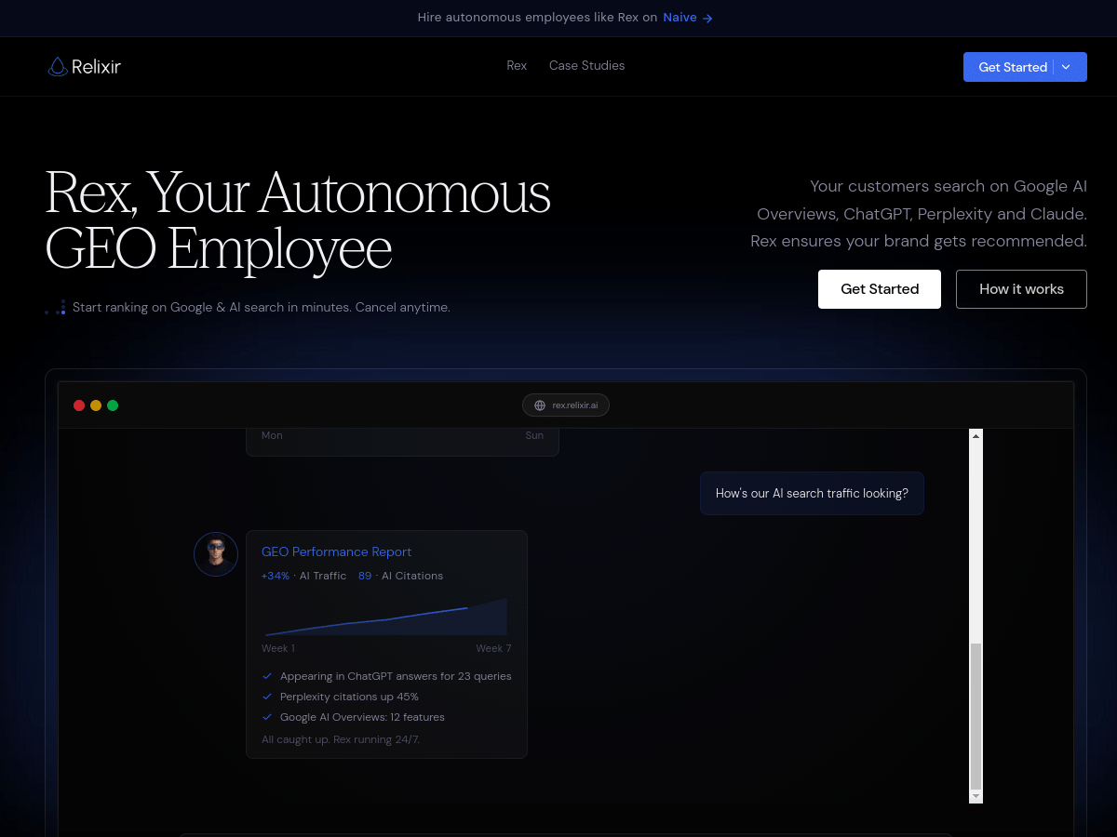
Task: Click the checkmark beside Perplexity citations line
Action: pos(267,697)
